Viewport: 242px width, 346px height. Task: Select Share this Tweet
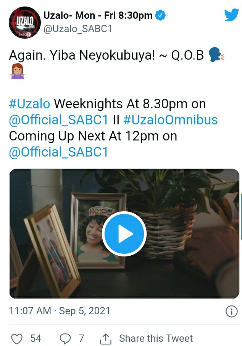(156, 338)
